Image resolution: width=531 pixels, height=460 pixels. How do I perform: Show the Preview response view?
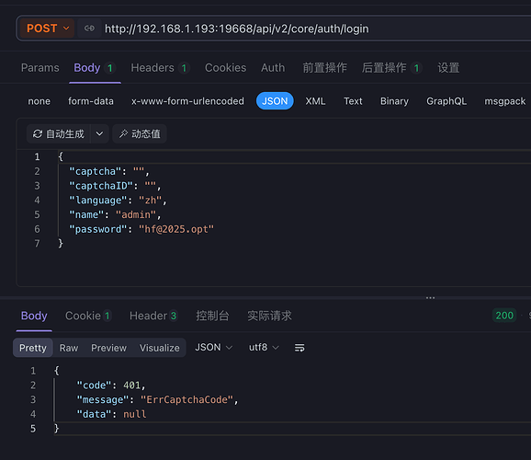[x=108, y=348]
